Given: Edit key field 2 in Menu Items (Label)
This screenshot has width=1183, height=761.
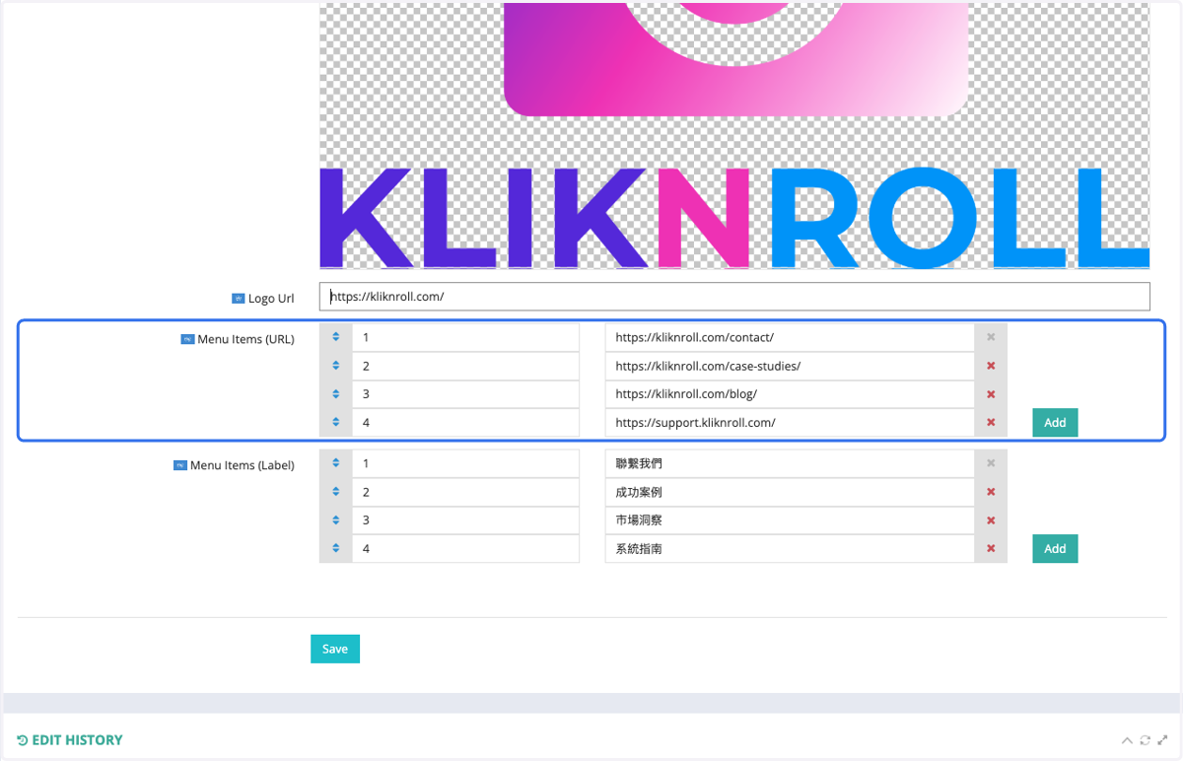Looking at the screenshot, I should point(465,492).
